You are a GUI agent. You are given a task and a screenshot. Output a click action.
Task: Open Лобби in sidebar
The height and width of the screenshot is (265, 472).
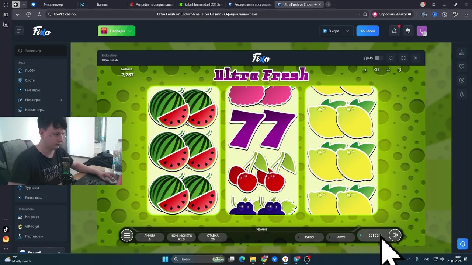(41, 70)
